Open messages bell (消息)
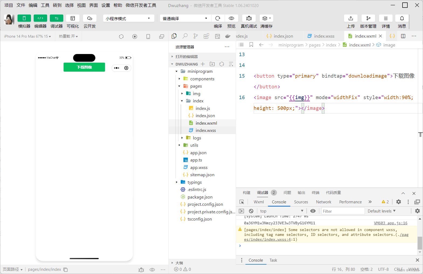The height and width of the screenshot is (274, 423). tap(402, 18)
